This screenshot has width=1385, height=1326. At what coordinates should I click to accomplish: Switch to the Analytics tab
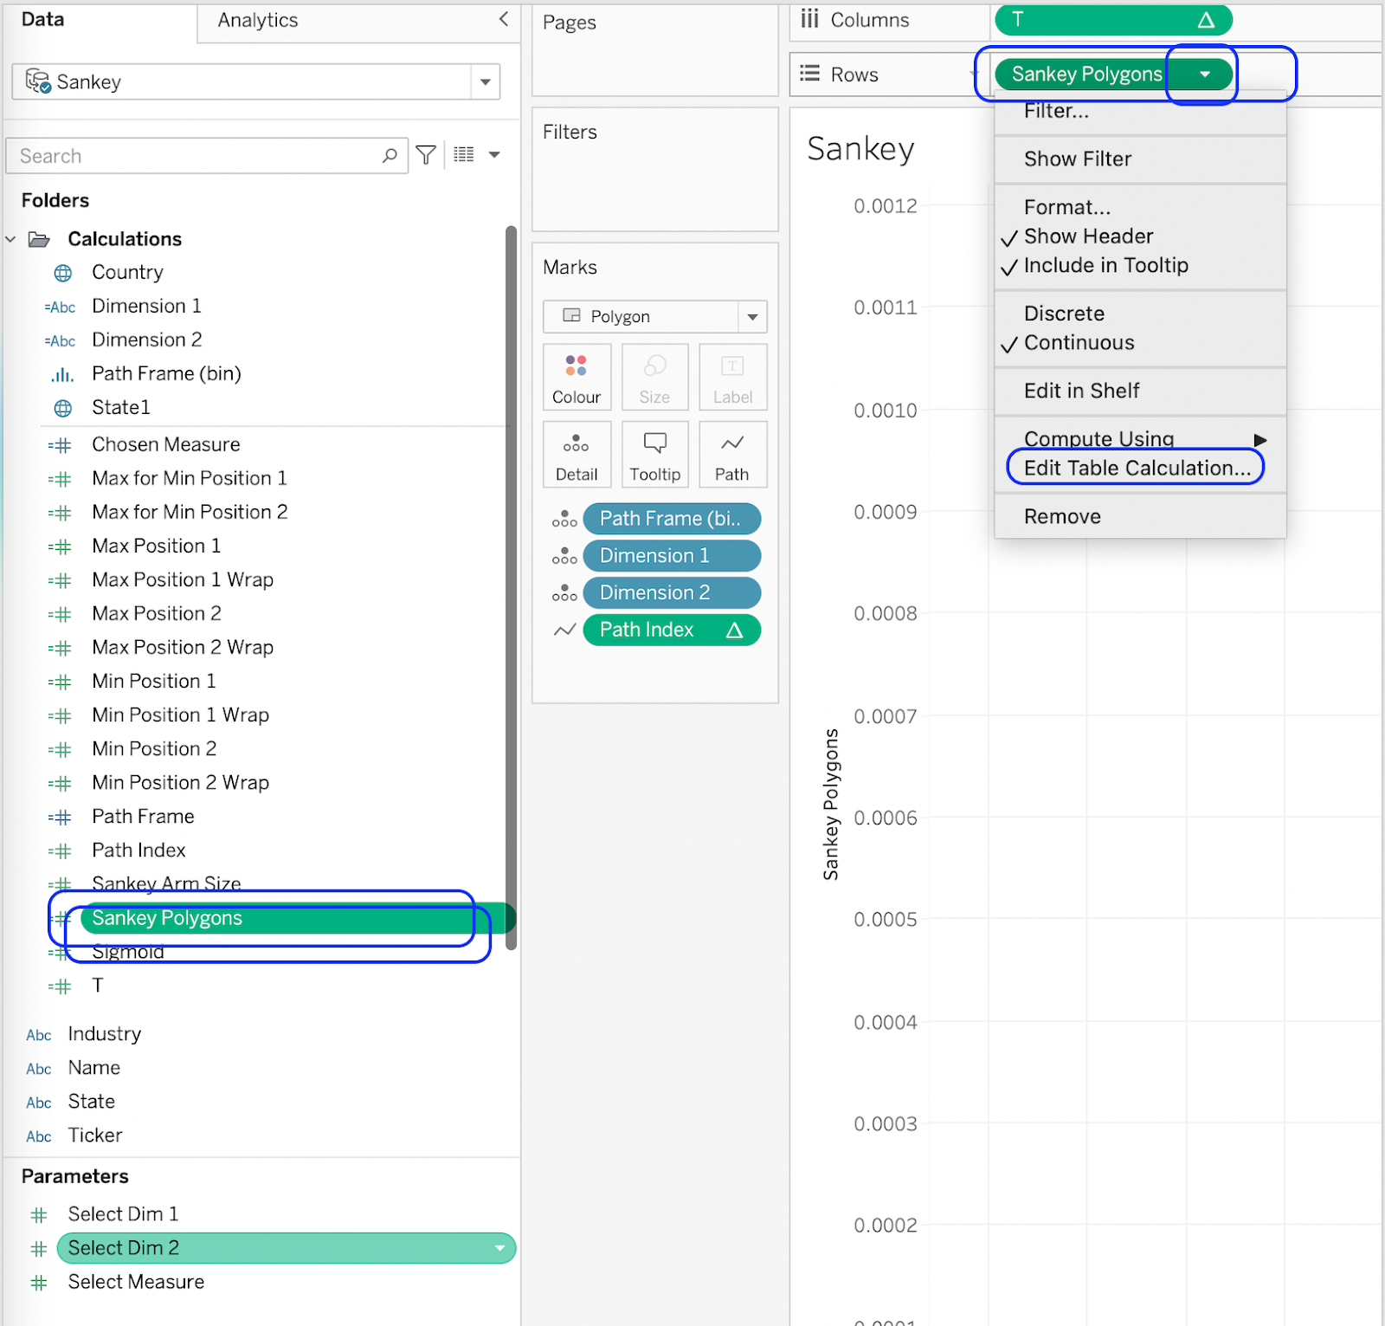coord(258,20)
